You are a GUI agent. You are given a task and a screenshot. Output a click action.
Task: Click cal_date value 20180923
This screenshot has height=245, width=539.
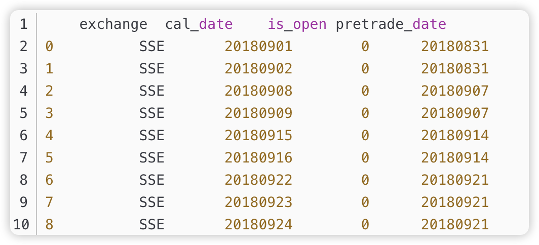point(258,202)
